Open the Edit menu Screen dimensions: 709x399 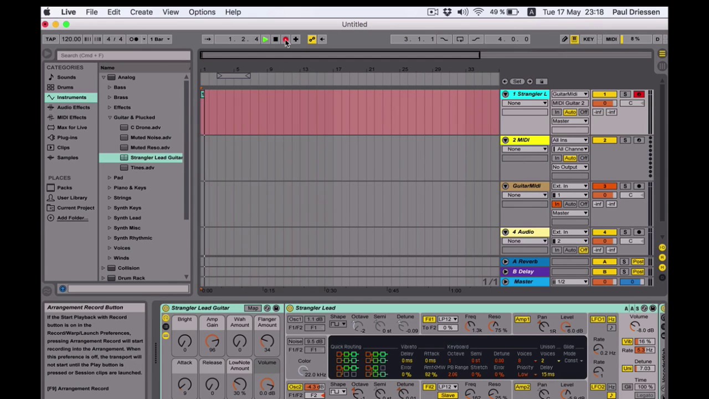point(114,12)
